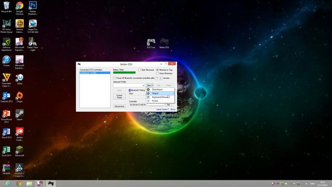
Task: Launch Assassin's Creed IV shortcut
Action: [x=20, y=170]
